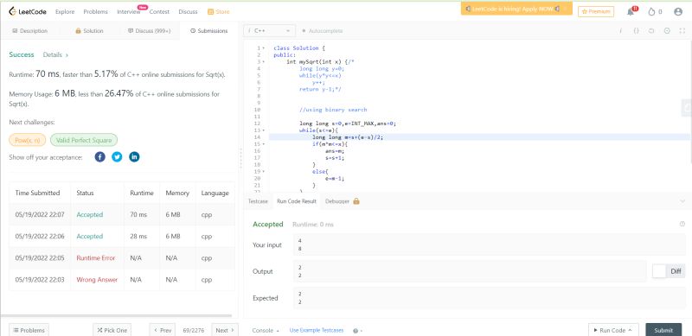Click the Pow(x, n) challenge tag
The image size is (692, 336).
(28, 140)
